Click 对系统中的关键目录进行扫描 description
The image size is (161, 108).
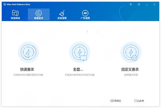(x=28, y=75)
